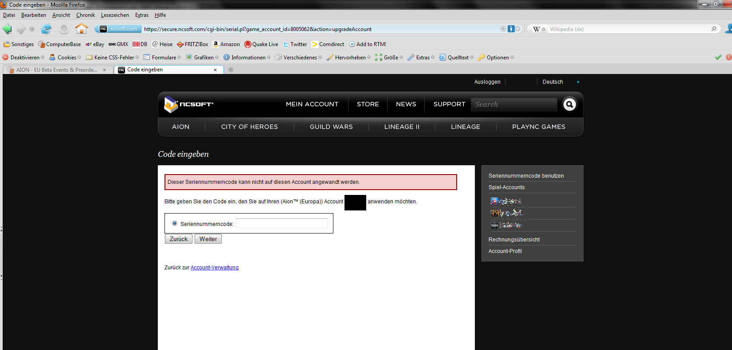Open MEIN ACCOUNT in site navigation
732x350 pixels.
312,104
